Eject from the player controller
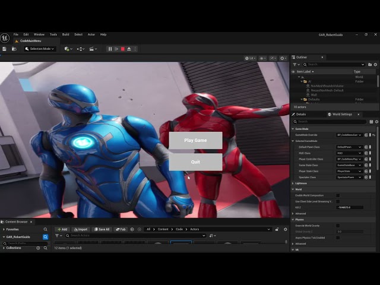 click(x=129, y=49)
